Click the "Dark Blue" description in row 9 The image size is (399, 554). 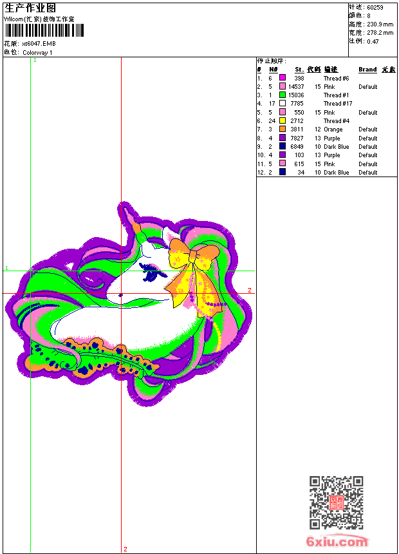pyautogui.click(x=336, y=147)
